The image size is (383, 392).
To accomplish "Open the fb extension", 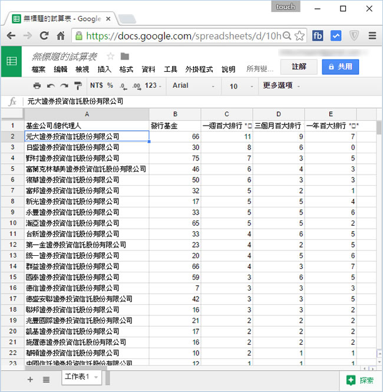I will (x=318, y=36).
